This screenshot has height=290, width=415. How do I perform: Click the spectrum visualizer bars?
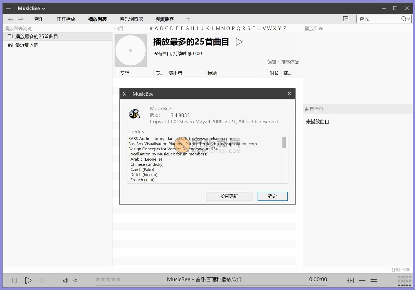coord(404,281)
